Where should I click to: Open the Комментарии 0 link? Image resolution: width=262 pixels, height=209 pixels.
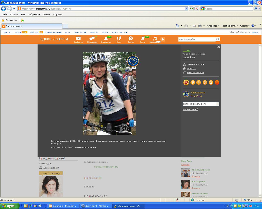[190, 109]
